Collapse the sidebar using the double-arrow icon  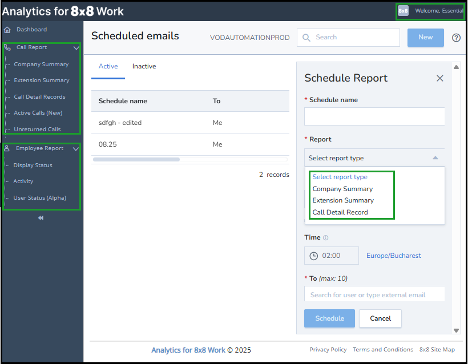[x=40, y=217]
